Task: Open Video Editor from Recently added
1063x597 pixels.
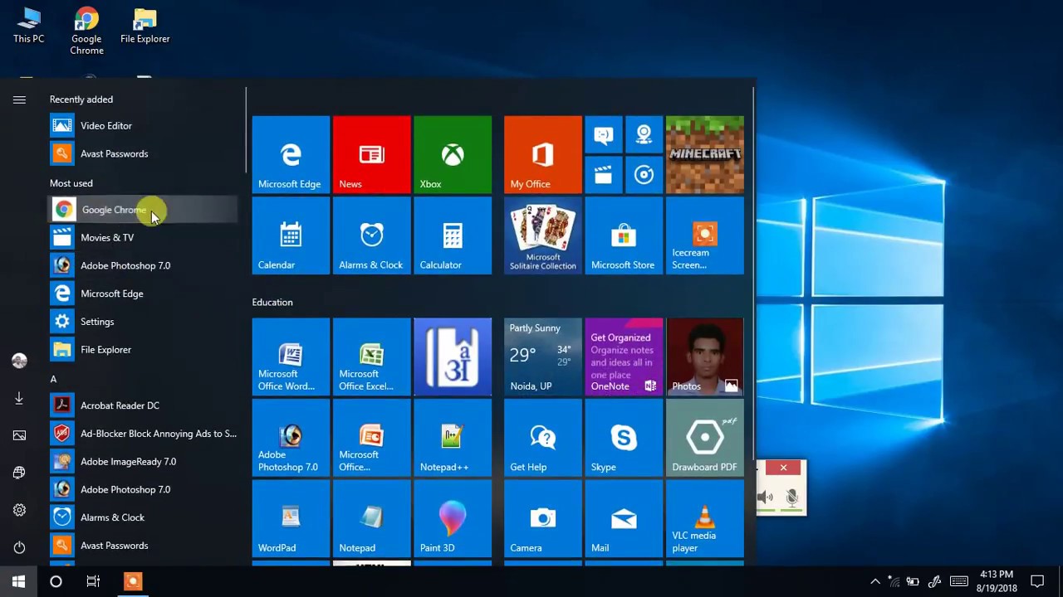Action: 143,126
